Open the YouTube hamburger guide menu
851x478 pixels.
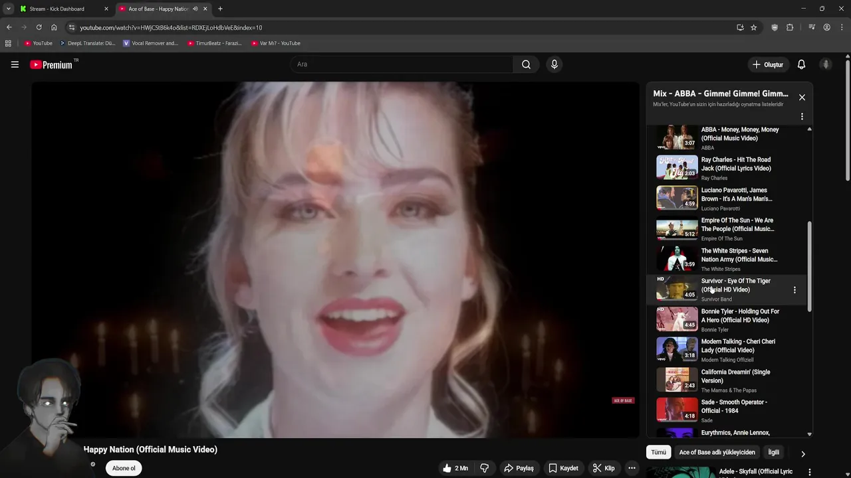[15, 64]
